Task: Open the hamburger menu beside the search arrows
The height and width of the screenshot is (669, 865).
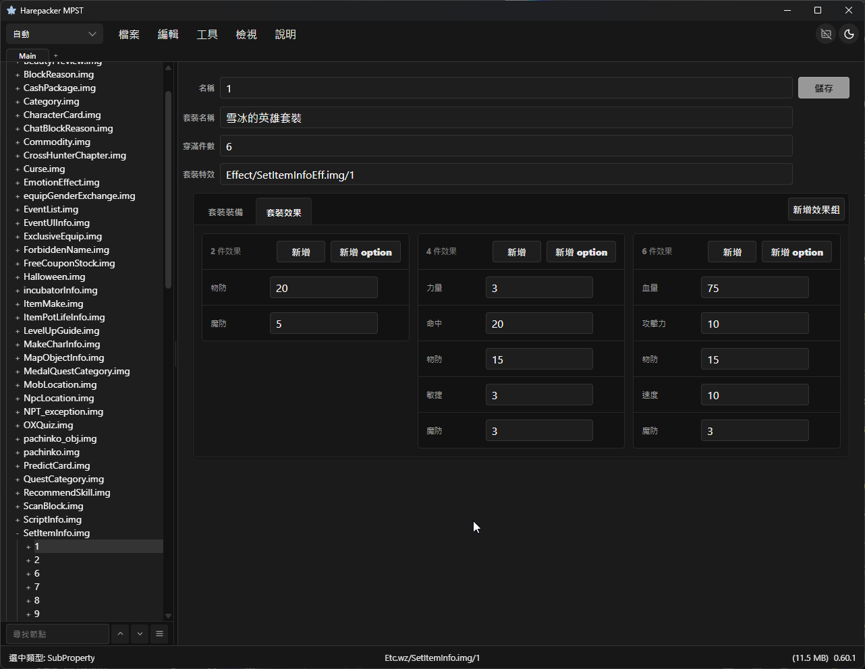Action: [159, 634]
